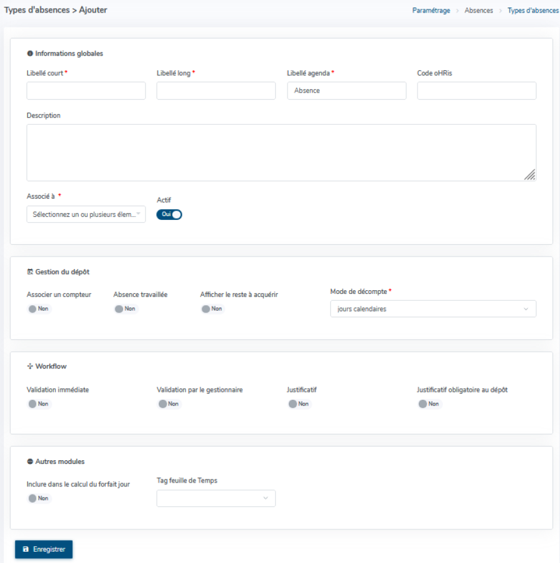Screen dimensions: 560x563
Task: Focus the Code oHRis input field
Action: click(x=477, y=90)
